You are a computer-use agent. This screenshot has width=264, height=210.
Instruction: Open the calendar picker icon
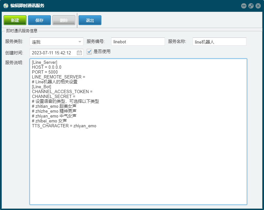point(79,53)
